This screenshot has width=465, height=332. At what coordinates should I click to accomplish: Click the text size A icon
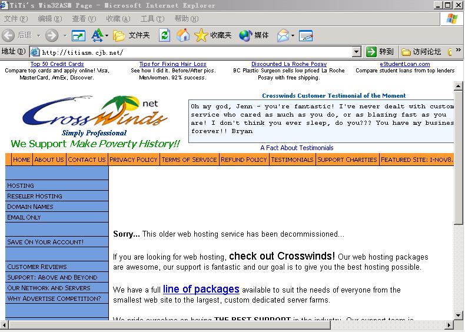click(x=97, y=35)
